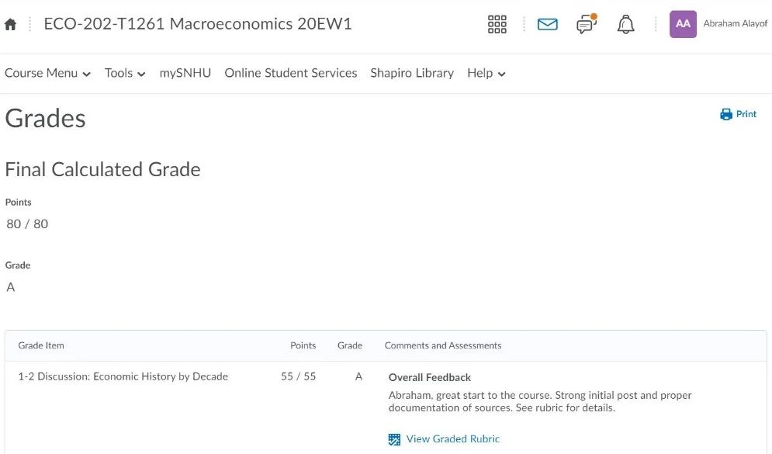
Task: Check the subscription alerts chat icon
Action: [586, 25]
